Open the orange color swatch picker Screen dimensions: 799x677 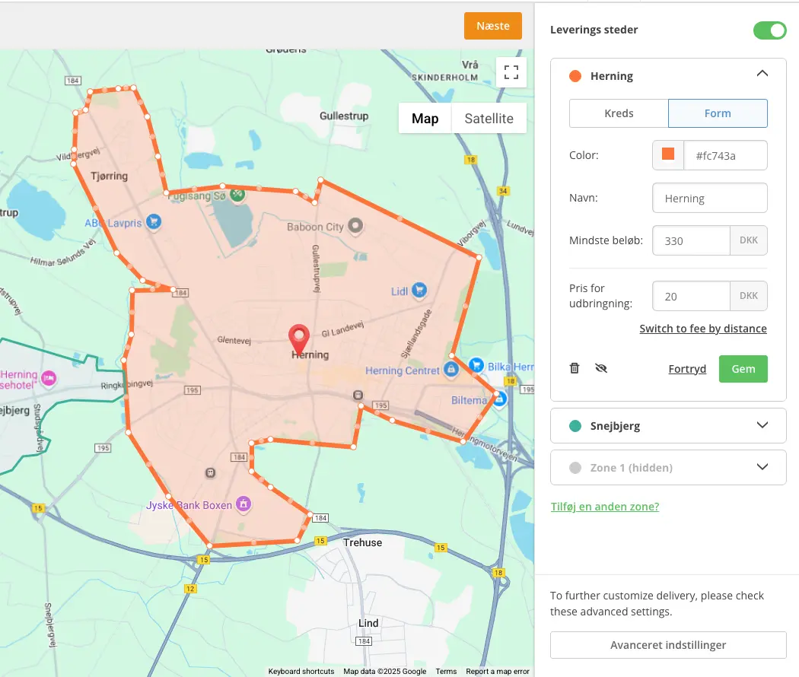click(x=667, y=154)
